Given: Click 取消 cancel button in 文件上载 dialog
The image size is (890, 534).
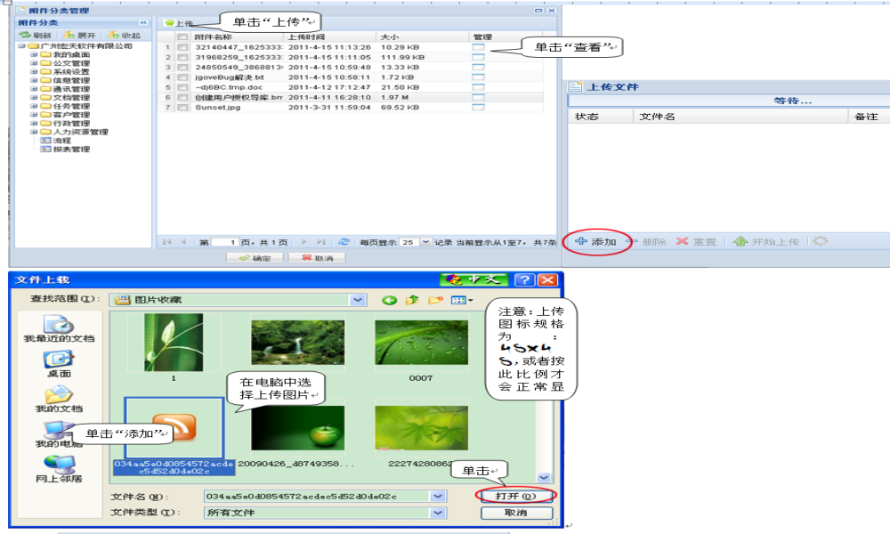Looking at the screenshot, I should click(x=516, y=513).
